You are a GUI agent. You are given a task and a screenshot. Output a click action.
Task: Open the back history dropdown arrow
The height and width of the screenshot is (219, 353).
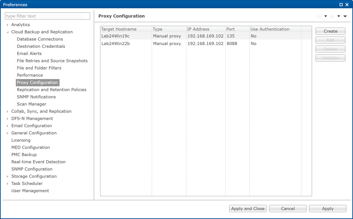pyautogui.click(x=325, y=16)
